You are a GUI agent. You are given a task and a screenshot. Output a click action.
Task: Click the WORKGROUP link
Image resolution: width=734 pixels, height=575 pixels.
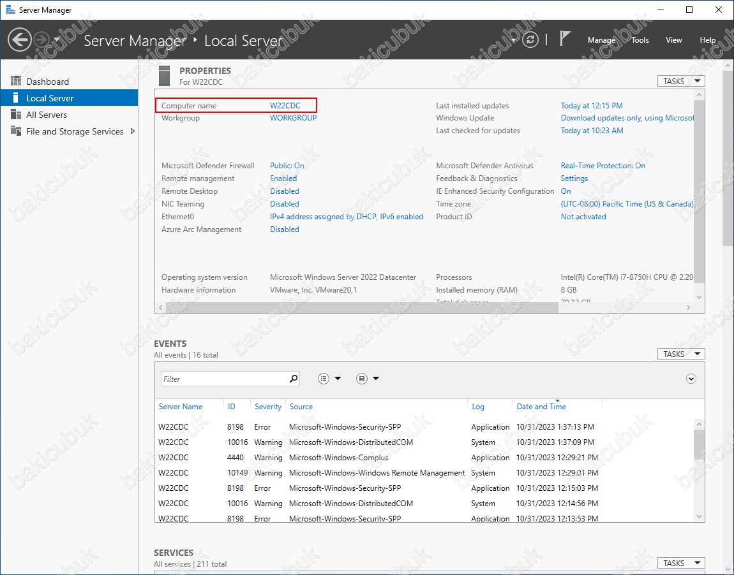(294, 118)
